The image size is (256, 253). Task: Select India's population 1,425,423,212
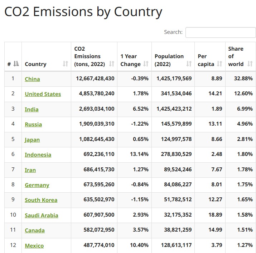(x=174, y=109)
